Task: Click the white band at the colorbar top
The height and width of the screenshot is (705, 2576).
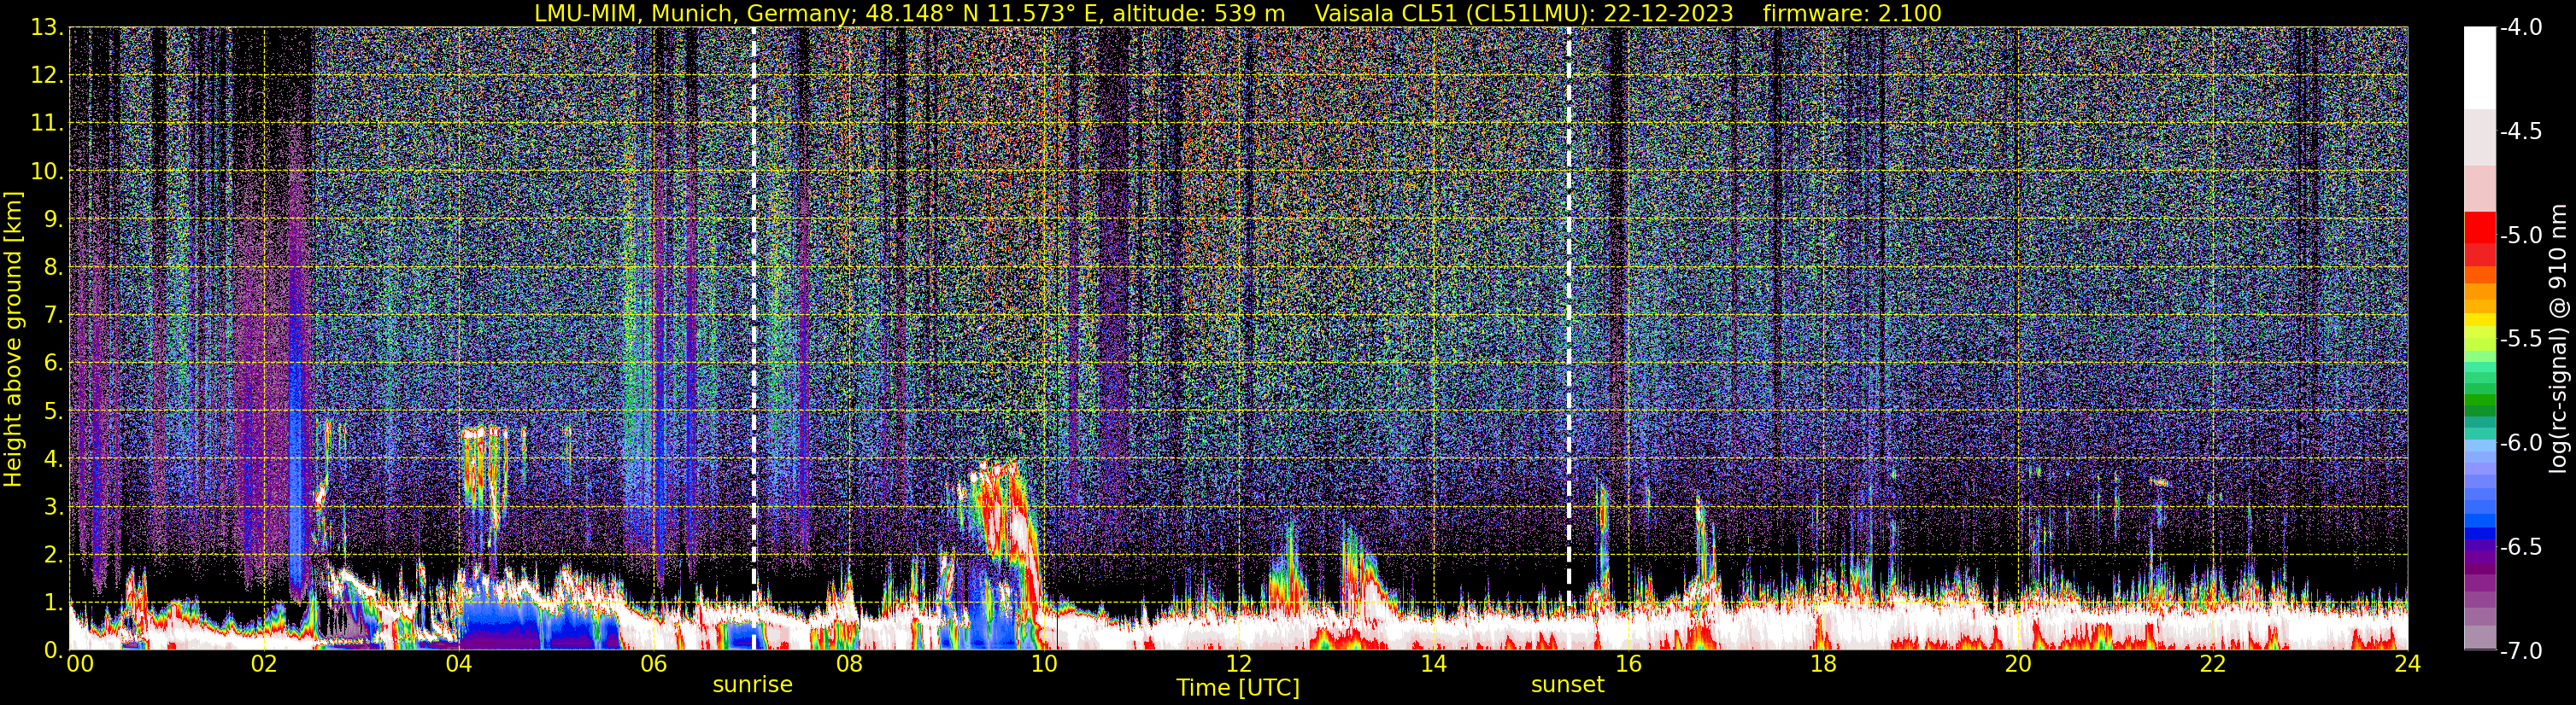Action: (2479, 68)
